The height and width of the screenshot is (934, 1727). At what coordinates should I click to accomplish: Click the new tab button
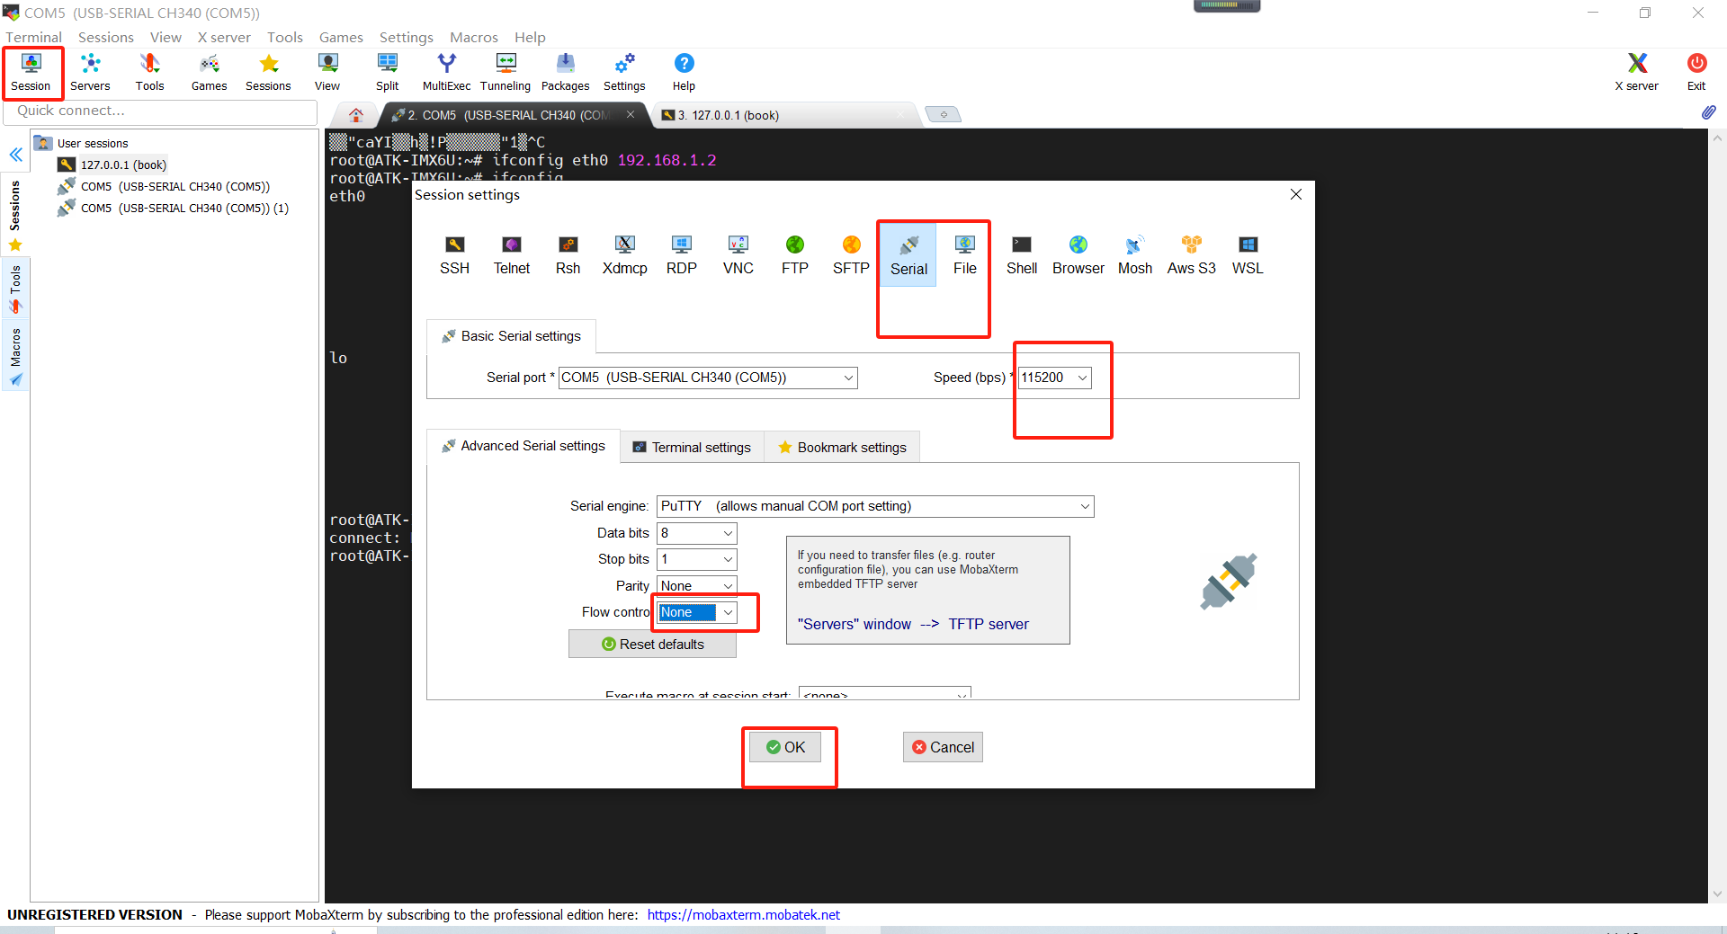click(944, 115)
